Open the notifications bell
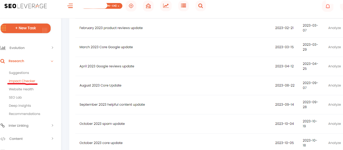343x150 pixels. tap(328, 6)
